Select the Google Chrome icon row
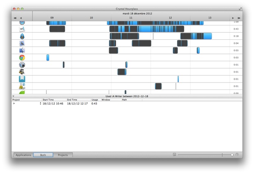 [x=22, y=57]
